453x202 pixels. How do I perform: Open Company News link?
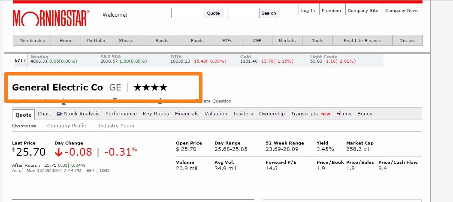[402, 10]
